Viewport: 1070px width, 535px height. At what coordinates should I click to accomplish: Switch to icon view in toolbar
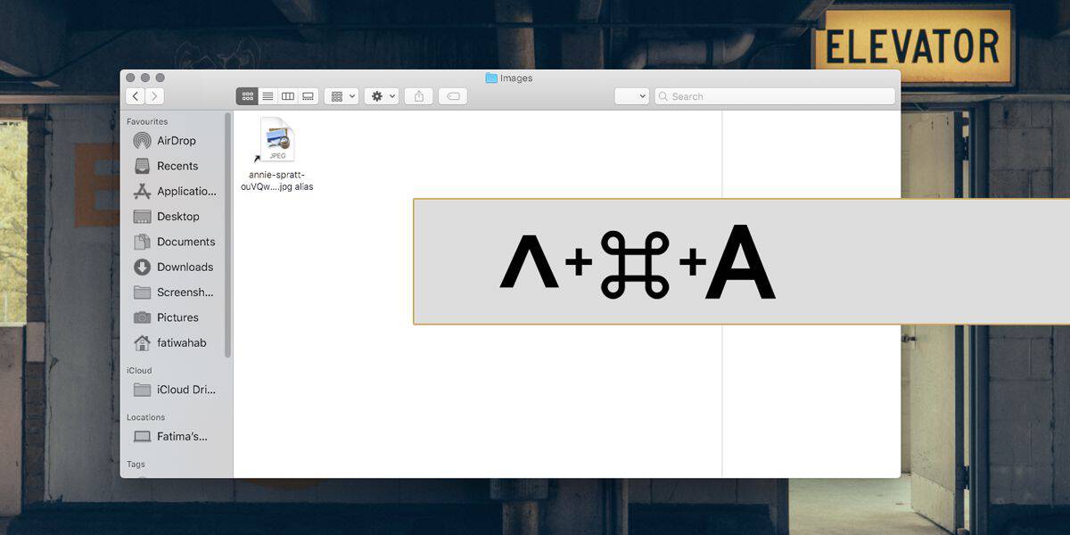[x=247, y=96]
